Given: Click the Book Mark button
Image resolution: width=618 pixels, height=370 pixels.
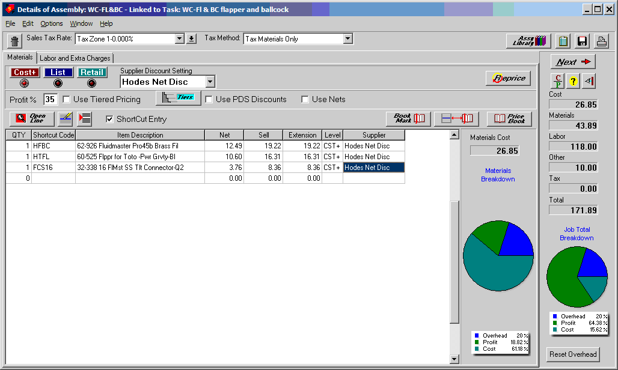Looking at the screenshot, I should 409,118.
